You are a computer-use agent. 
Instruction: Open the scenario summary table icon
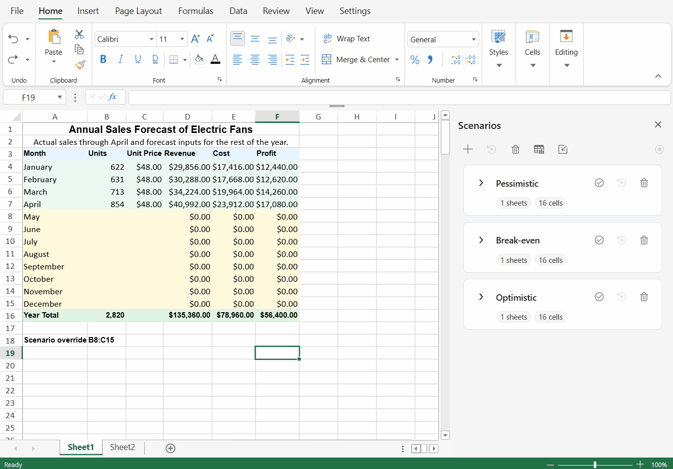coord(539,149)
